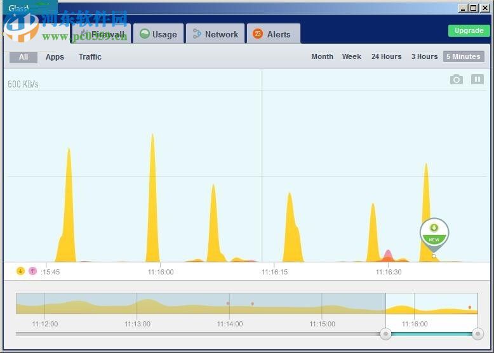
Task: Click the 11:14:00 event dot in mini timeline
Action: pyautogui.click(x=228, y=304)
